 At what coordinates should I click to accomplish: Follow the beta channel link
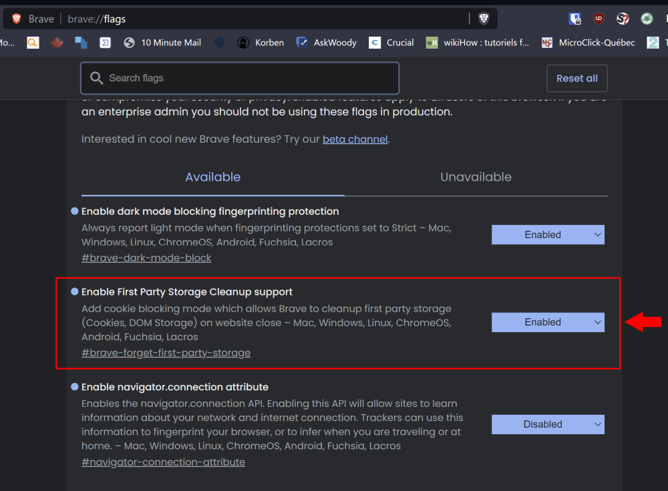[x=355, y=139]
